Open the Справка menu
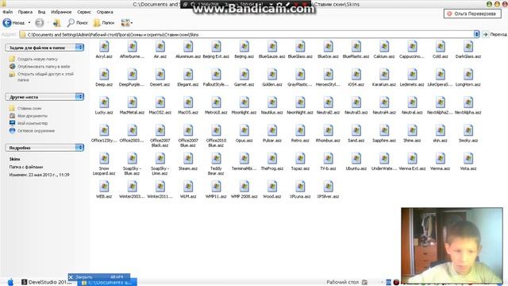Image resolution: width=508 pixels, height=286 pixels. coord(105,12)
